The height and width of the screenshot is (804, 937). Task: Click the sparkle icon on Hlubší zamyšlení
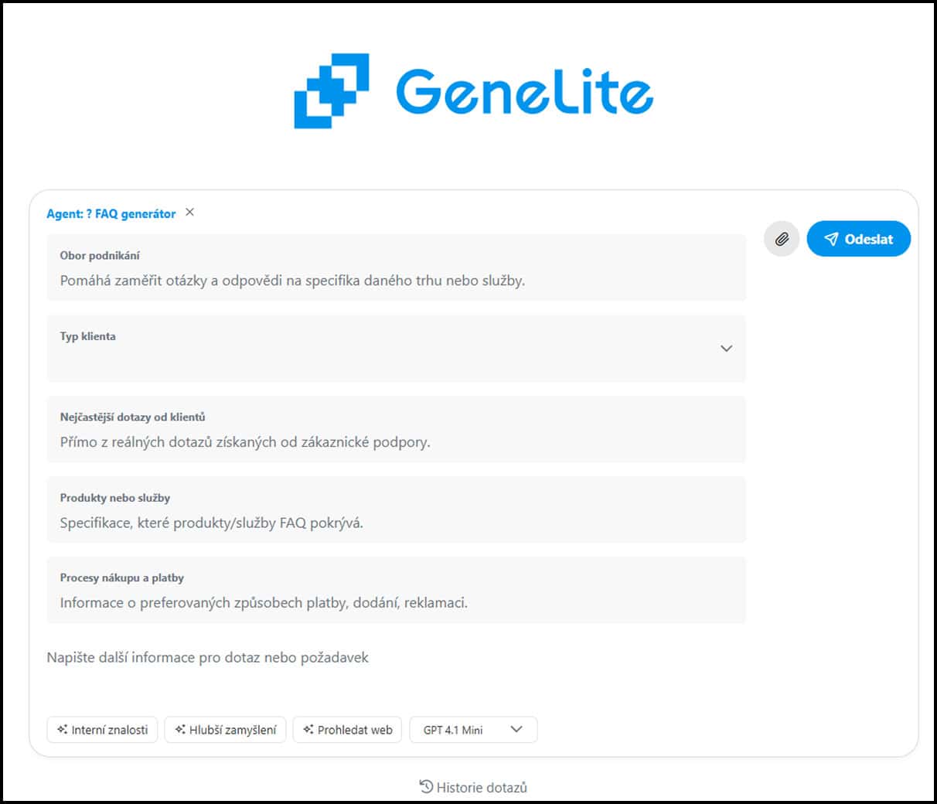point(180,729)
